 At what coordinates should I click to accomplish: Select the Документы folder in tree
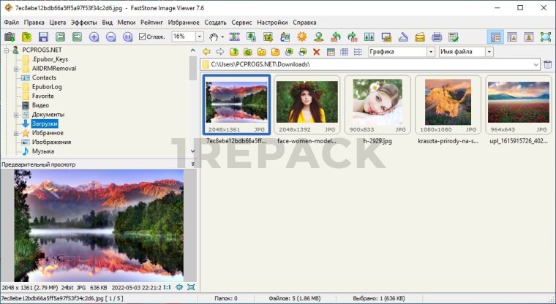coord(48,115)
